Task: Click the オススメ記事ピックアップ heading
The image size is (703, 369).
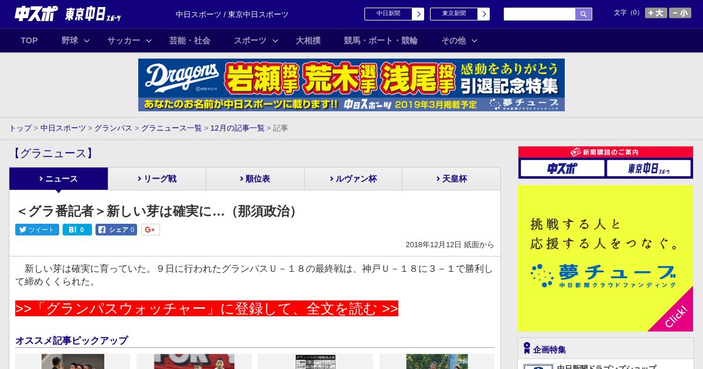Action: click(71, 340)
